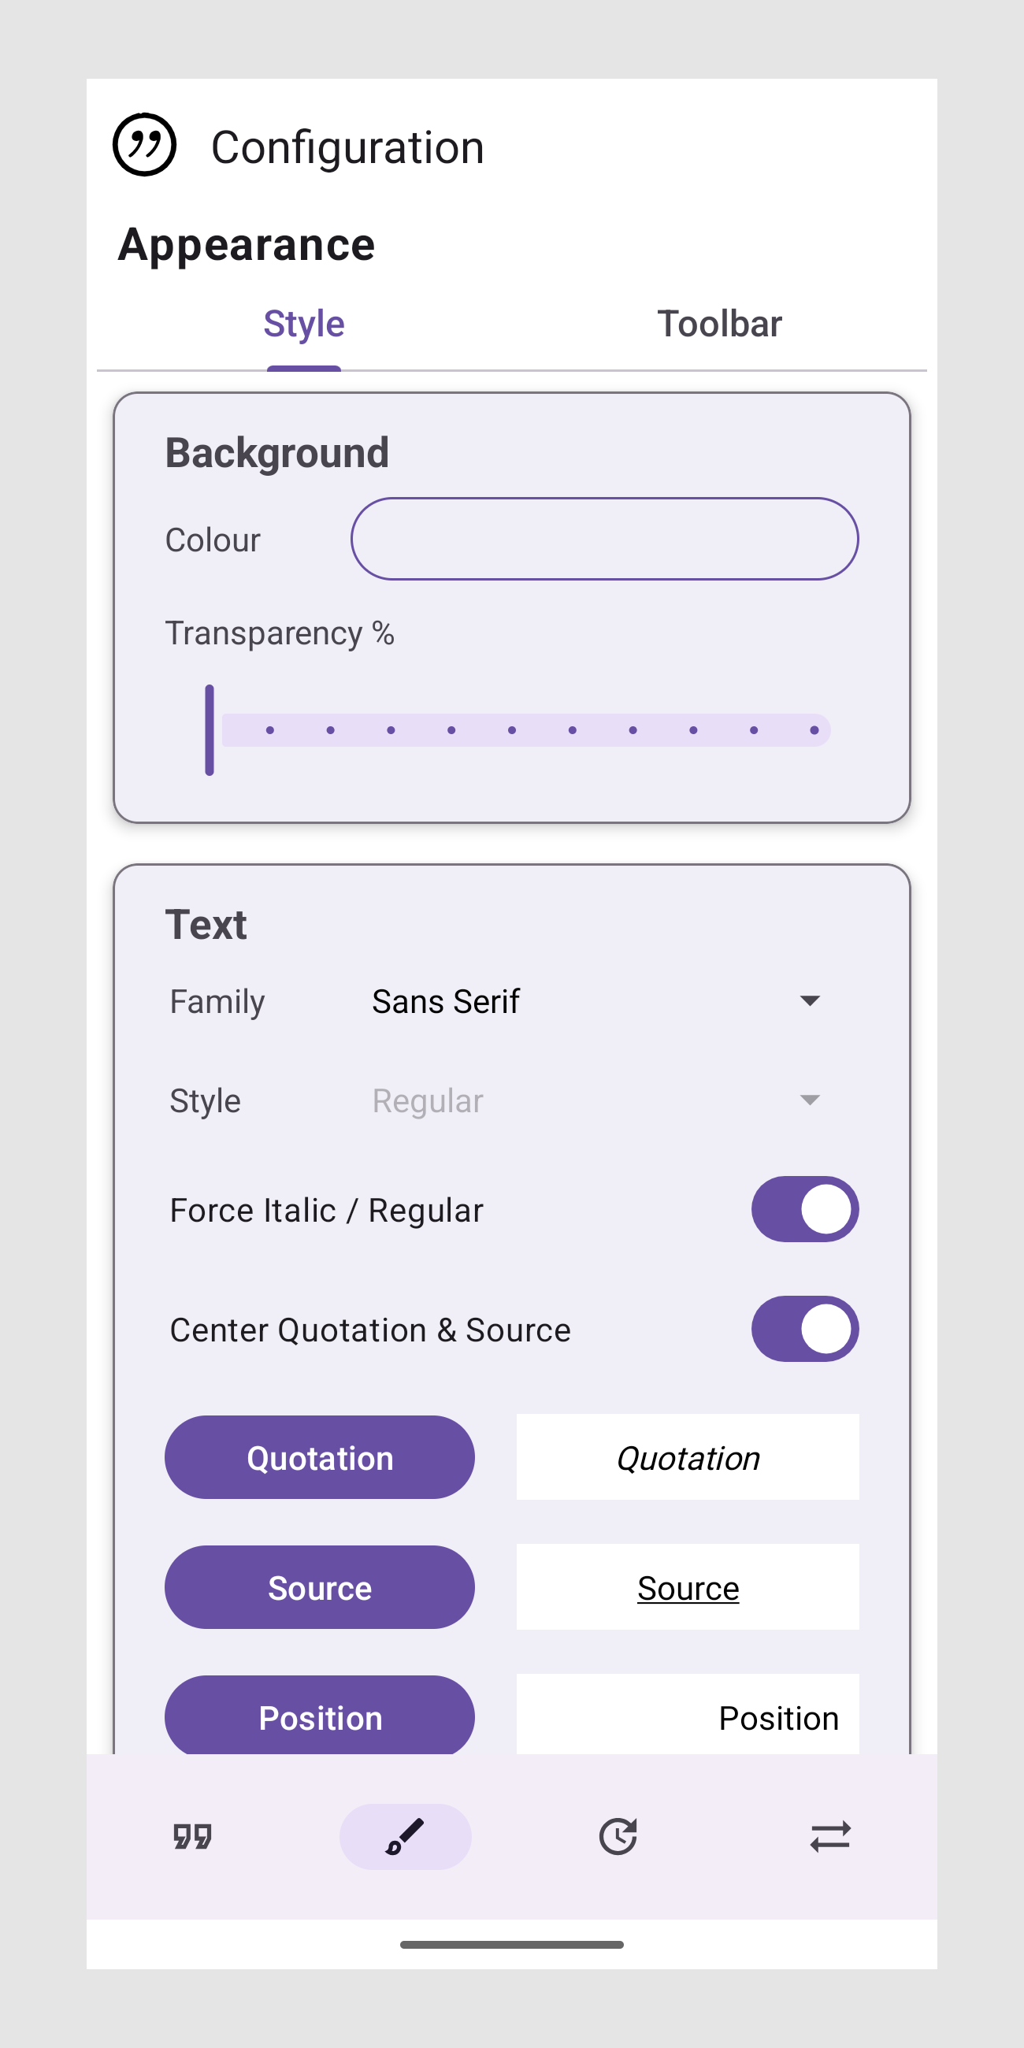
Task: Open the Sans Serif font family selector
Action: coord(445,1002)
